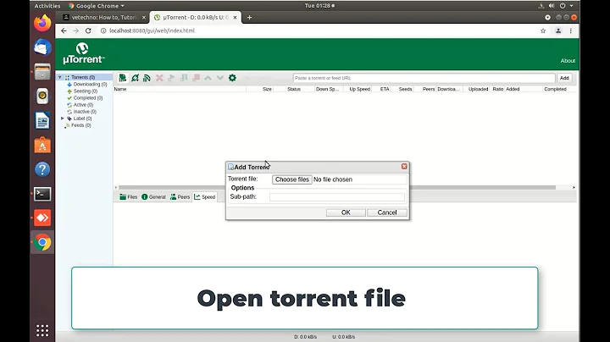This screenshot has width=610, height=342.
Task: Open the Chrome three-dot menu
Action: pos(571,30)
